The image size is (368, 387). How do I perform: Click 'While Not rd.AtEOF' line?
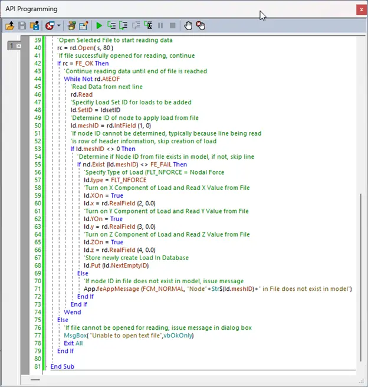(x=92, y=79)
